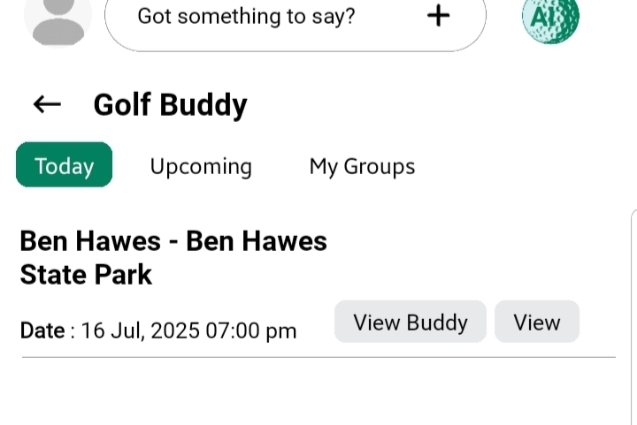Screen dimensions: 637x425
Task: Open the My Groups tab
Action: click(x=362, y=166)
